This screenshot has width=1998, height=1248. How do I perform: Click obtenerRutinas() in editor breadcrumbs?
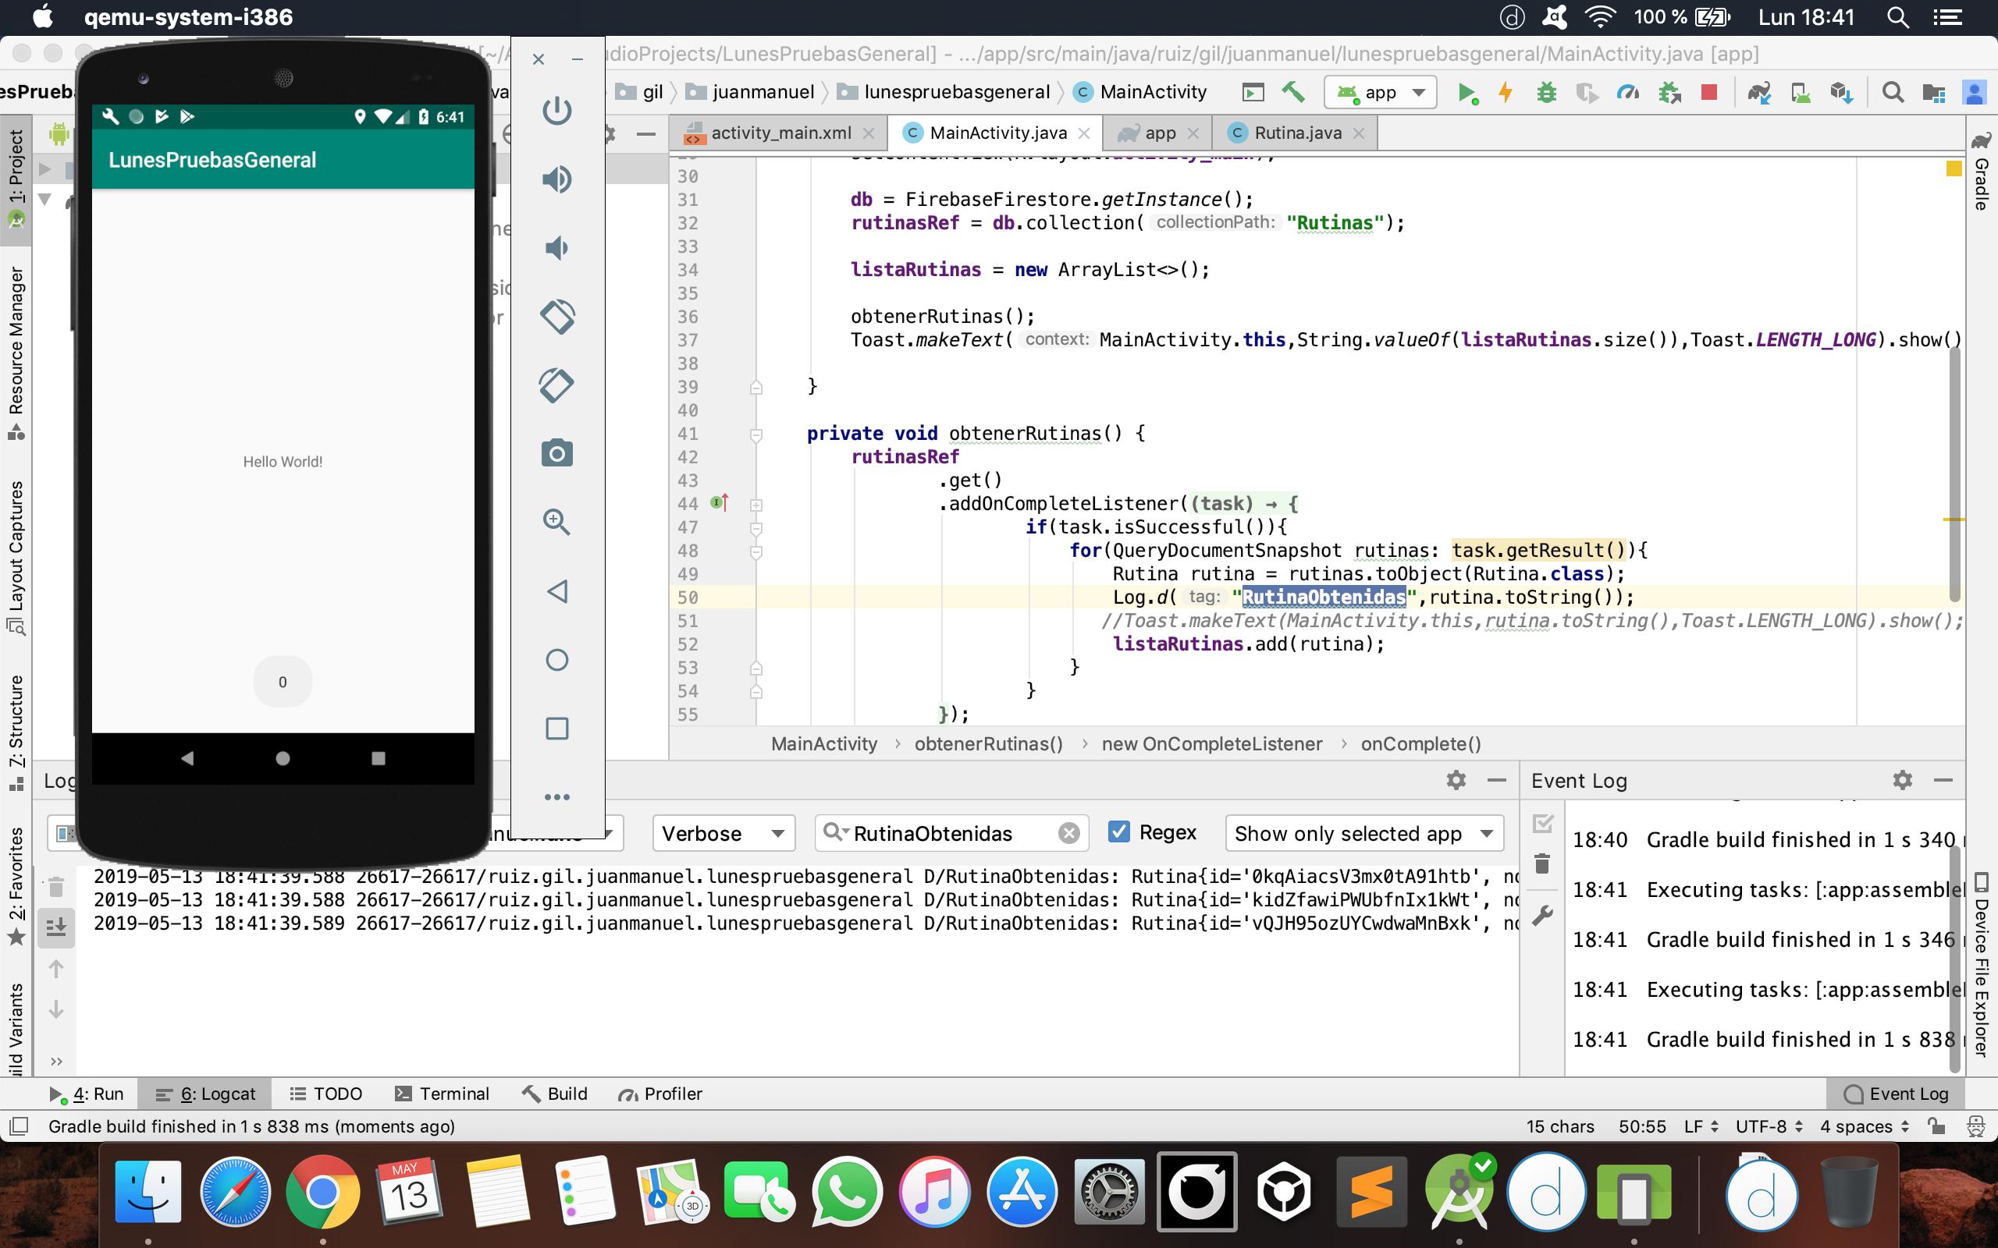pos(988,743)
